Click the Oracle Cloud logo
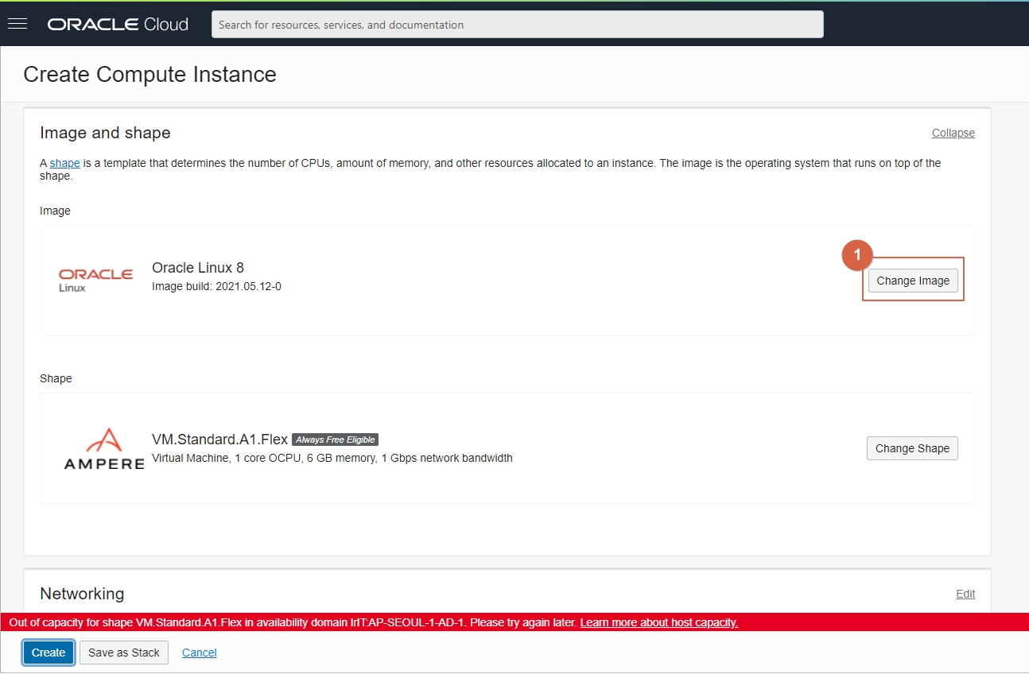1029x674 pixels. coord(118,25)
